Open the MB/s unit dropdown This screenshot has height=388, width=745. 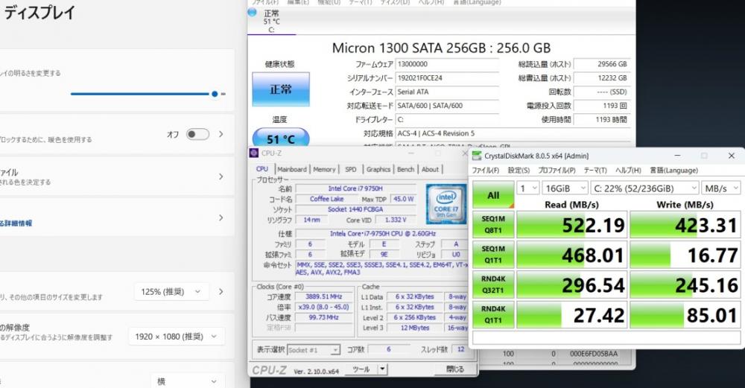[x=721, y=188]
